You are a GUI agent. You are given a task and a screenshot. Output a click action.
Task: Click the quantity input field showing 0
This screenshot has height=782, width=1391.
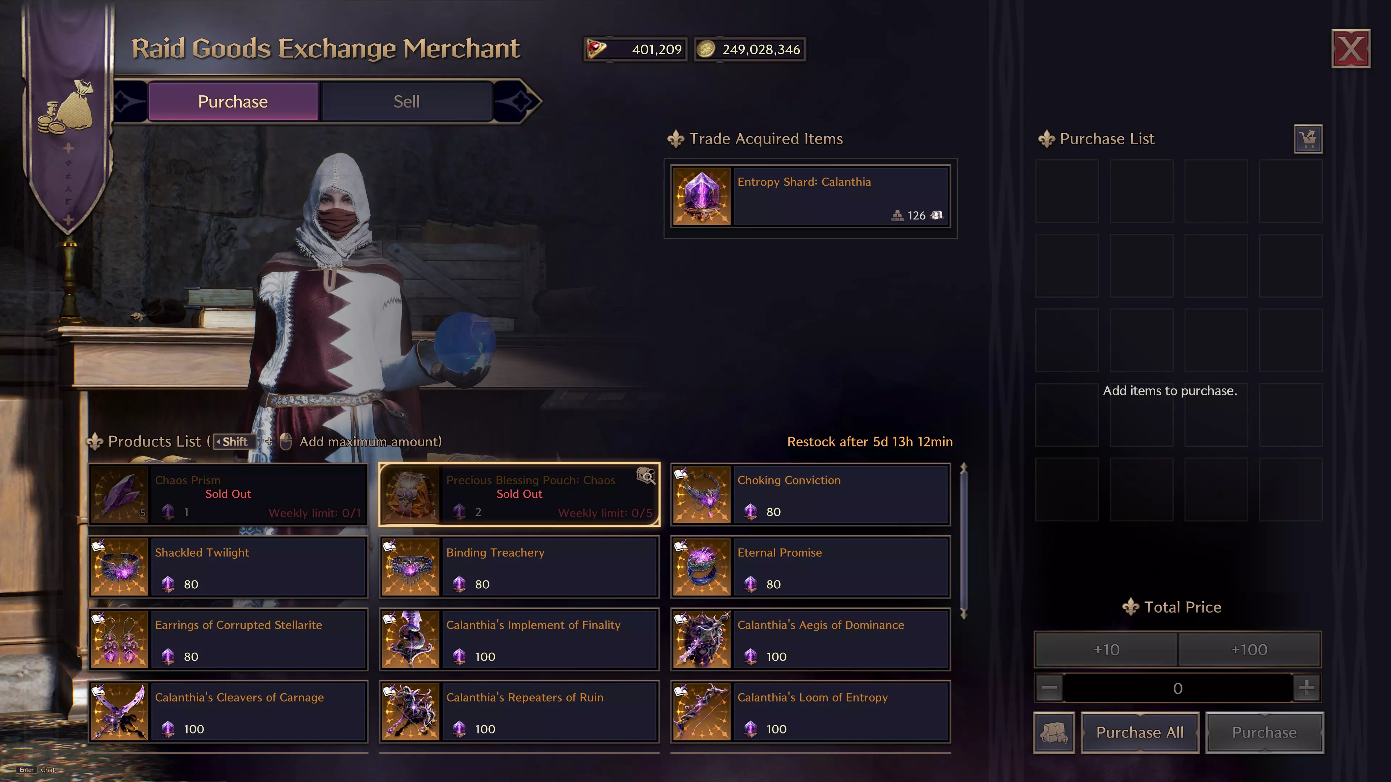[1178, 688]
